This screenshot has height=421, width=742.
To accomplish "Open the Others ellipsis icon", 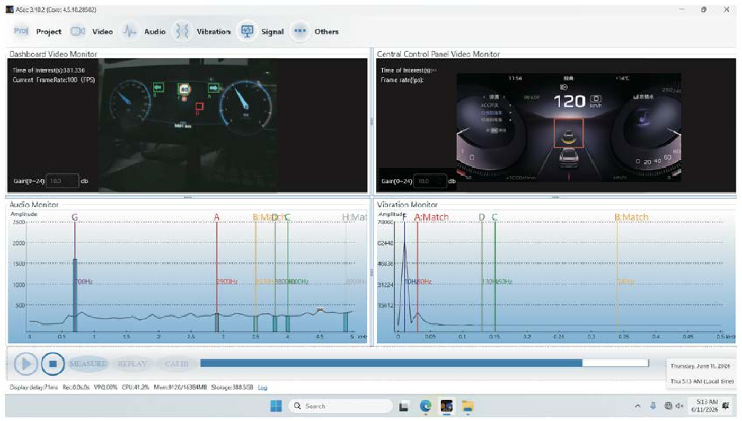I will click(x=300, y=31).
